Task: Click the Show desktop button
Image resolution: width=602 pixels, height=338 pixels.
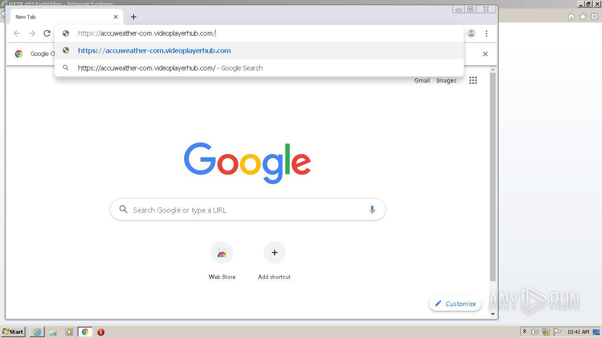Action: pos(597,332)
